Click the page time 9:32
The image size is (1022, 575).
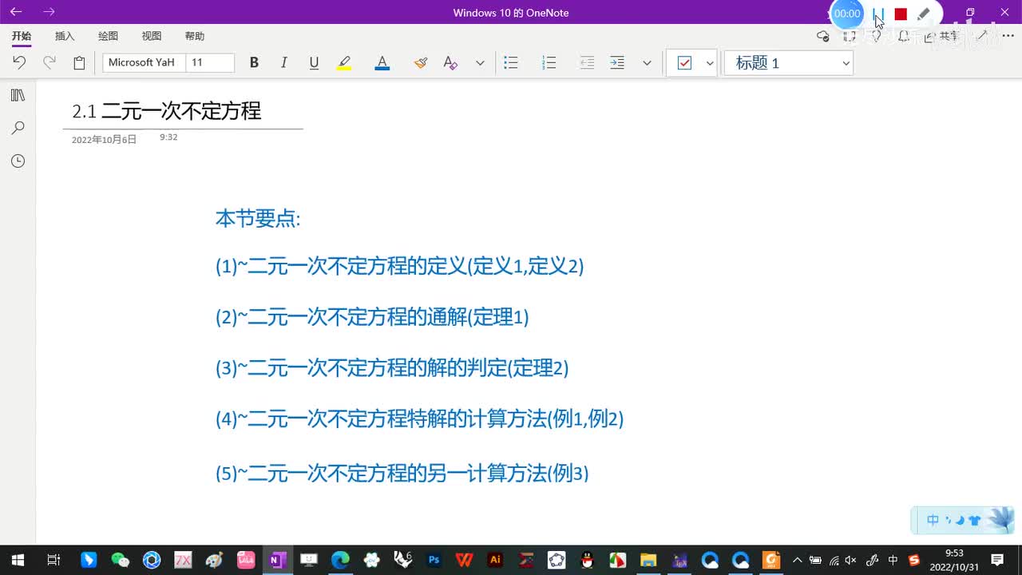pos(168,137)
